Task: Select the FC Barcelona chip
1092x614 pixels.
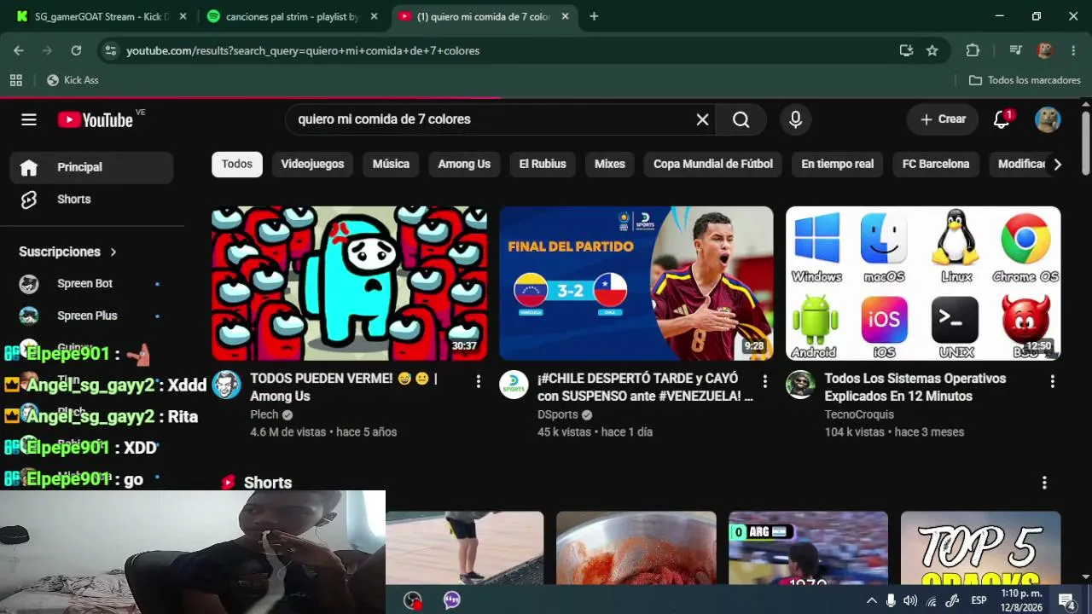Action: (x=936, y=165)
